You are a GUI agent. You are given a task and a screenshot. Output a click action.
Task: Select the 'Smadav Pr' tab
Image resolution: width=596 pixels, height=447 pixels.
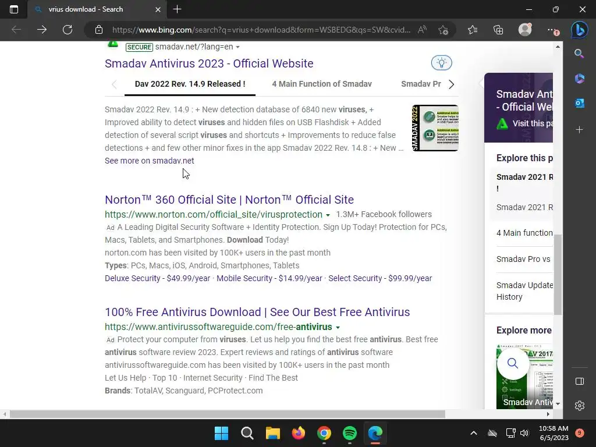421,84
